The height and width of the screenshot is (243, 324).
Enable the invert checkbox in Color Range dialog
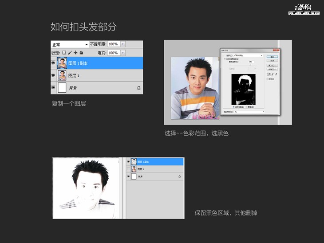pos(268,79)
